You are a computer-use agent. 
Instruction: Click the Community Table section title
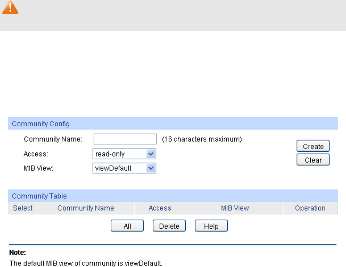39,196
